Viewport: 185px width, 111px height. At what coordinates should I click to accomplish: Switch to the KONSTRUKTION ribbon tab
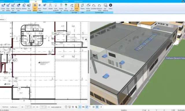pos(19,1)
